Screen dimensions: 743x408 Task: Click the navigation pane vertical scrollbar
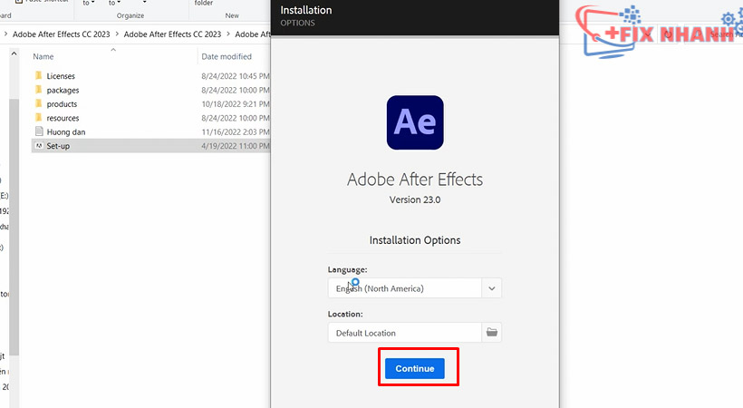(x=14, y=227)
